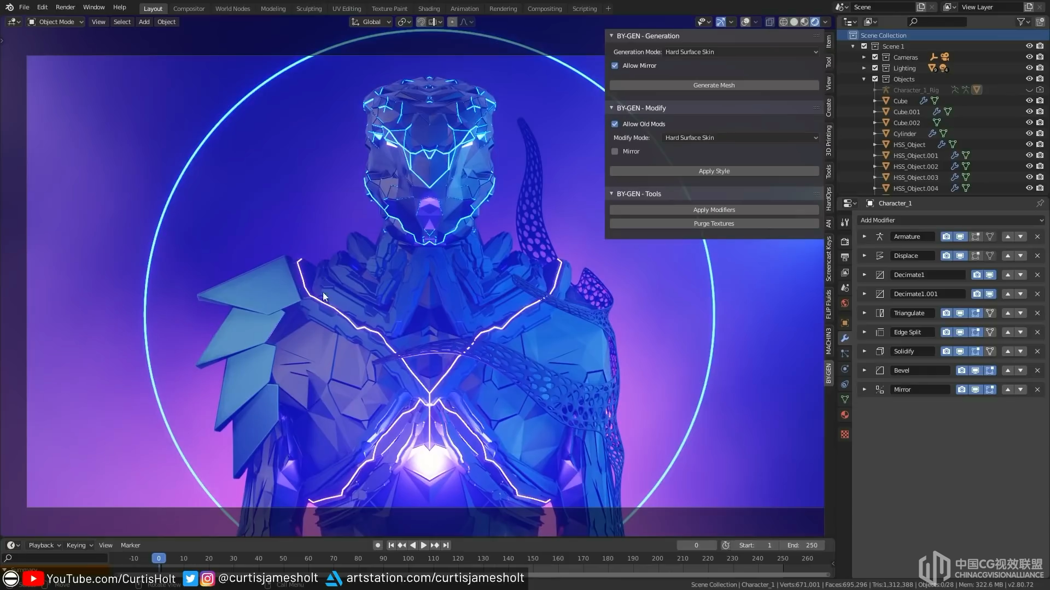Switch viewport to rendered shading
The height and width of the screenshot is (590, 1050).
coord(815,22)
